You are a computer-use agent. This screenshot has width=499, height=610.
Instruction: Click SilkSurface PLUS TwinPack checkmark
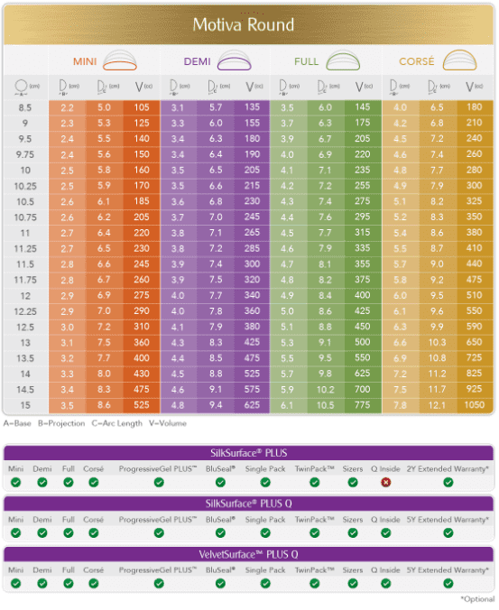315,483
